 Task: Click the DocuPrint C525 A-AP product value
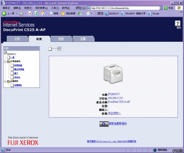[119, 102]
